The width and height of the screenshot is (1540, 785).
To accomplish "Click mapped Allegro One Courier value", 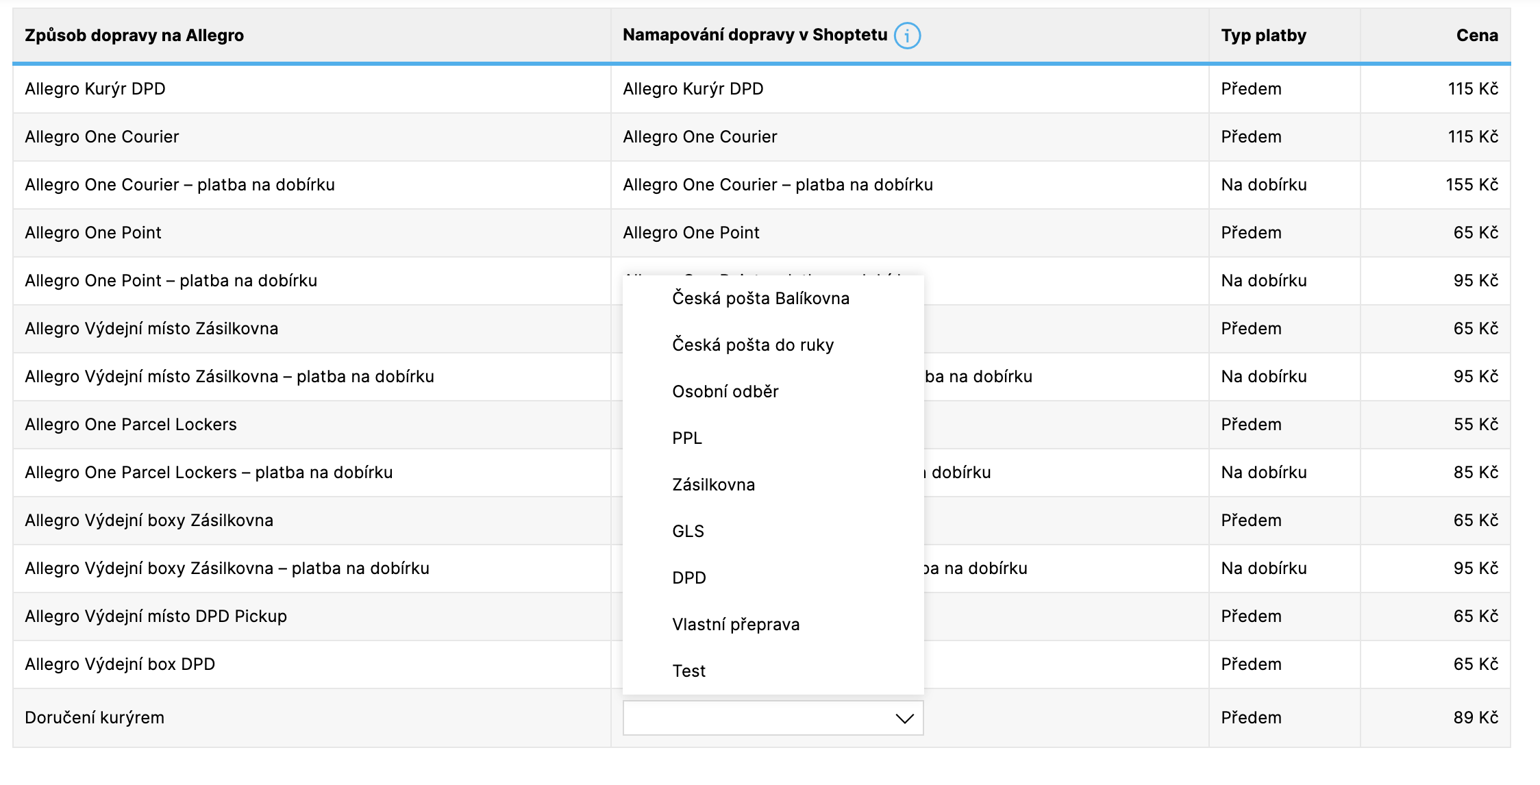I will (699, 137).
